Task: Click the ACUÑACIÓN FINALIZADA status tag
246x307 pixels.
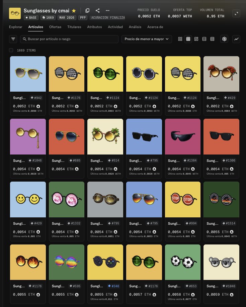Action: [x=108, y=18]
